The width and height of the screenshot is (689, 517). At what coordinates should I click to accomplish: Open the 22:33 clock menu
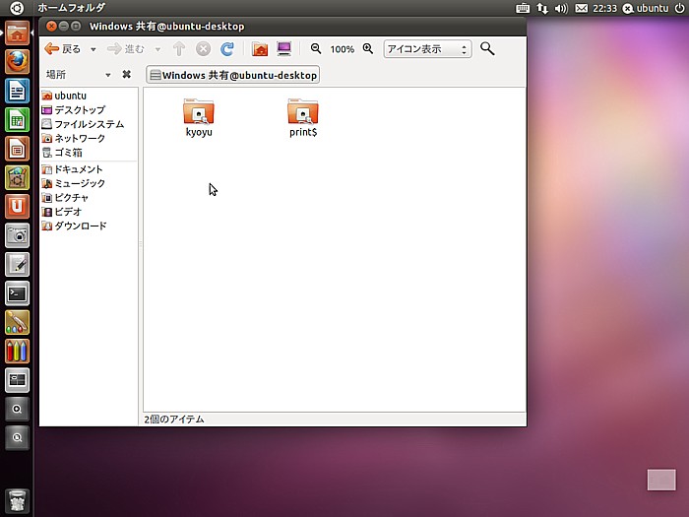click(604, 8)
